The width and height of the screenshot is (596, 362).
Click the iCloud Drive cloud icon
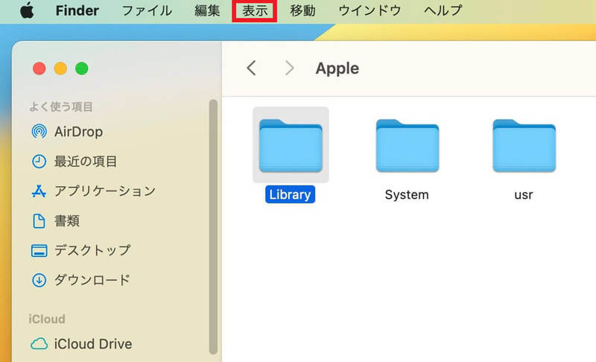pos(39,344)
